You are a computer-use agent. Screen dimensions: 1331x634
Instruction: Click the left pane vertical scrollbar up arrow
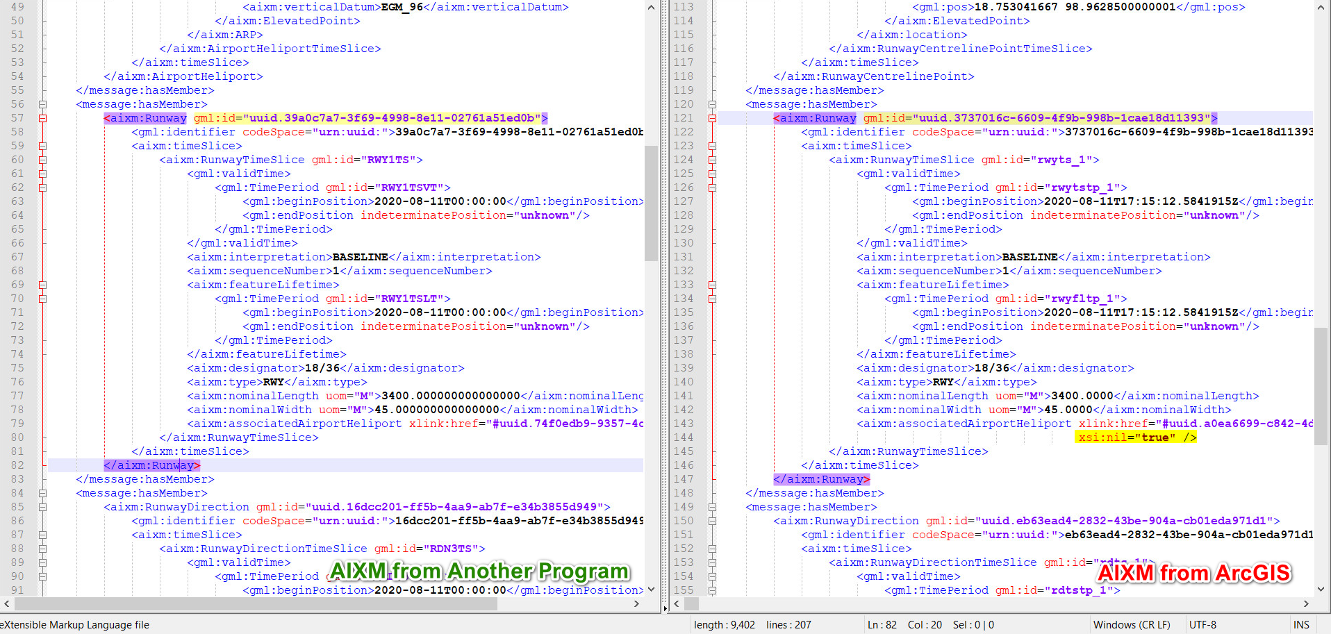click(x=651, y=7)
